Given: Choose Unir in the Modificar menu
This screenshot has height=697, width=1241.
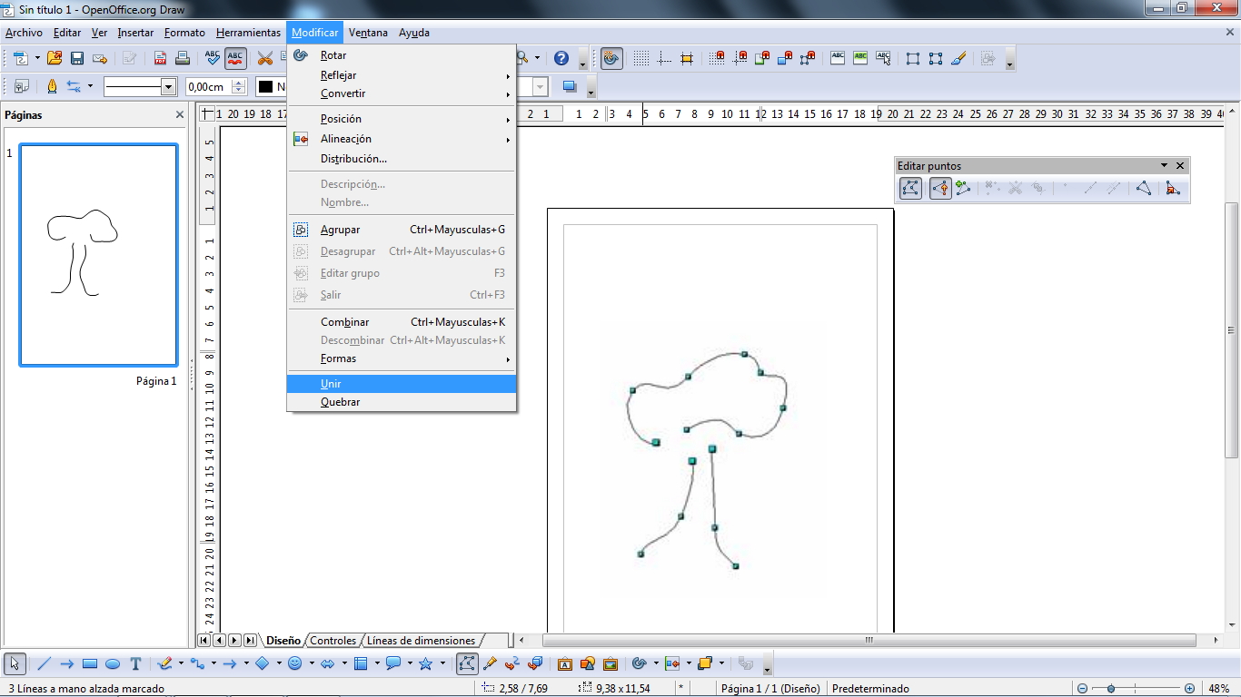Looking at the screenshot, I should 402,384.
